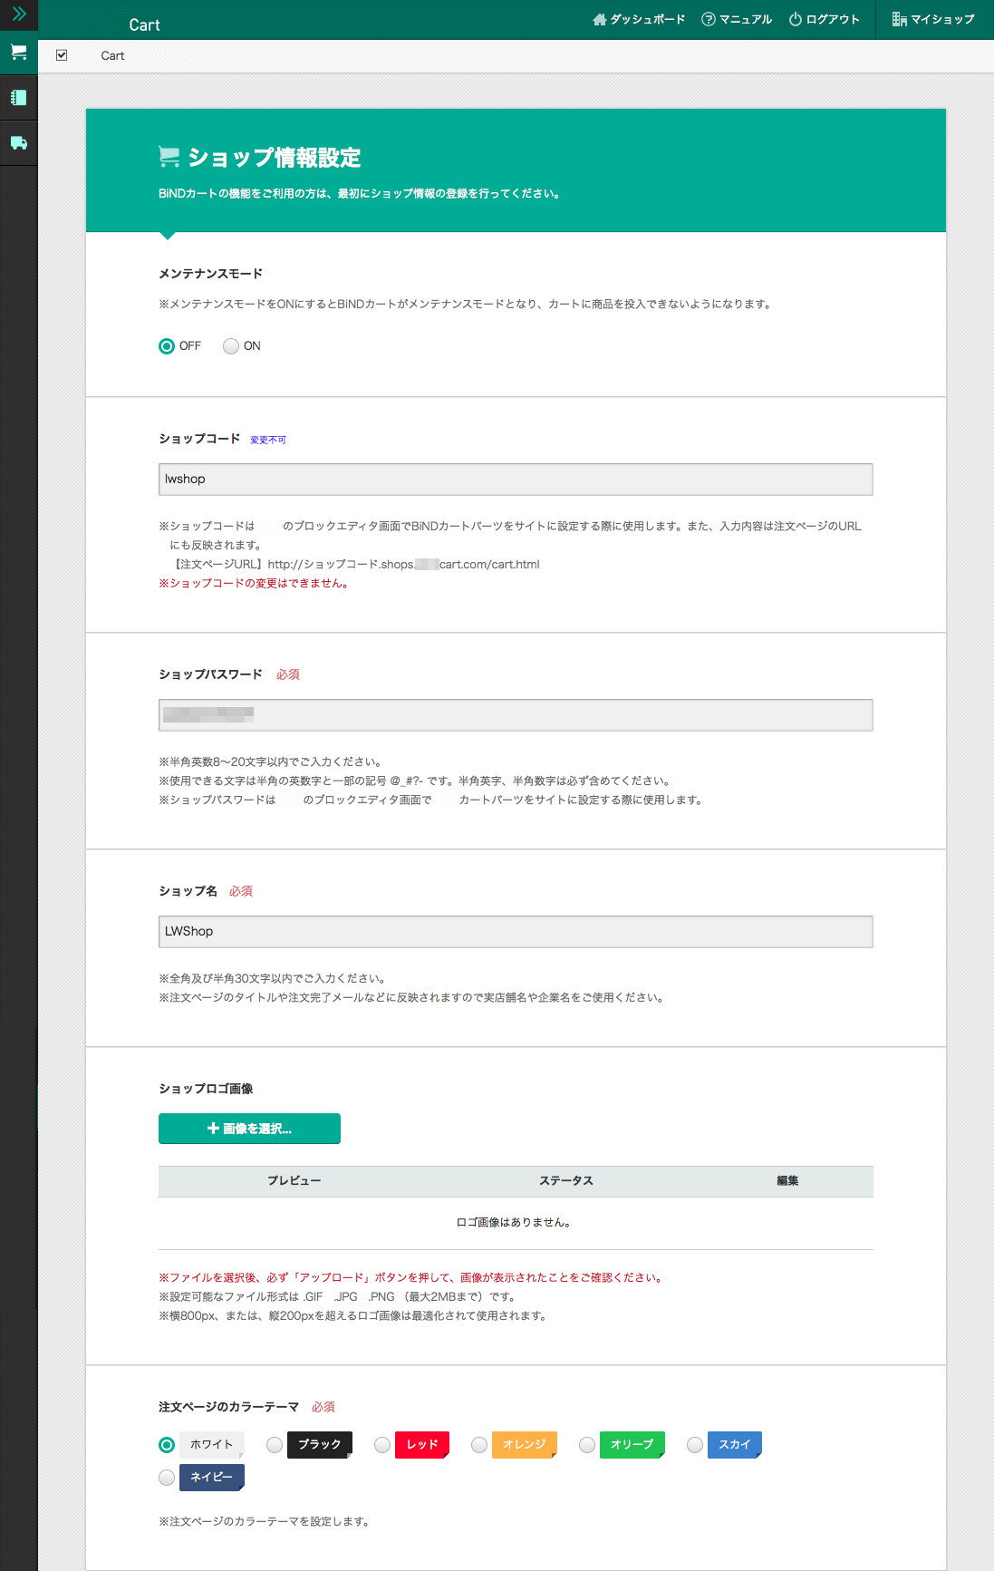
Task: Select the レッド theme radio button
Action: [382, 1445]
